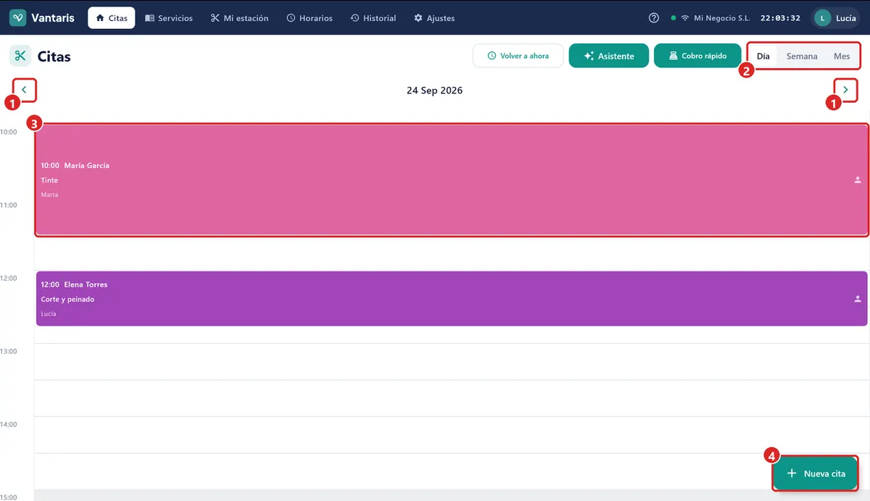Click person icon on Elena Torres appointment
Viewport: 870px width, 501px height.
coord(858,298)
